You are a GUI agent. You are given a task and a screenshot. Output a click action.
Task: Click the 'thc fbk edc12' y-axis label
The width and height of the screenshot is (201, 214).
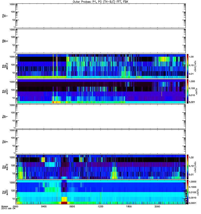[x=5, y=166]
